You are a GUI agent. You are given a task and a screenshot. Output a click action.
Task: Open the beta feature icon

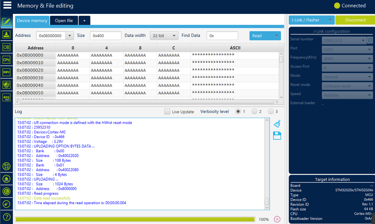6,179
